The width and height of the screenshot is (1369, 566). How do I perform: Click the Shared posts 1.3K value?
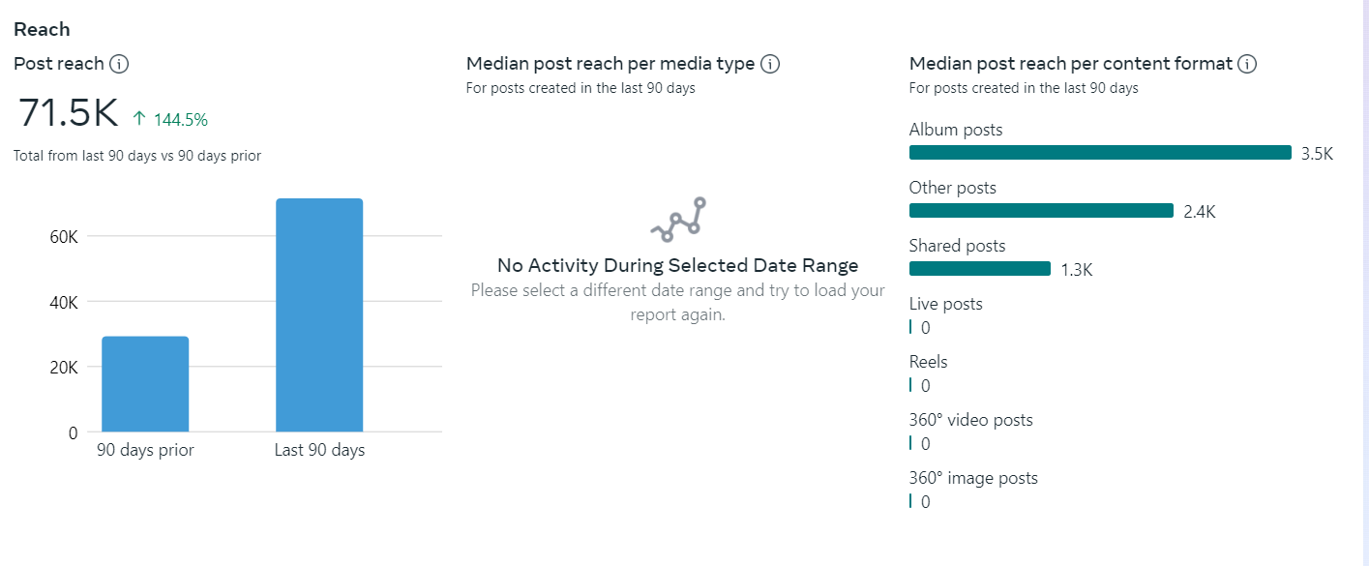click(x=1076, y=270)
